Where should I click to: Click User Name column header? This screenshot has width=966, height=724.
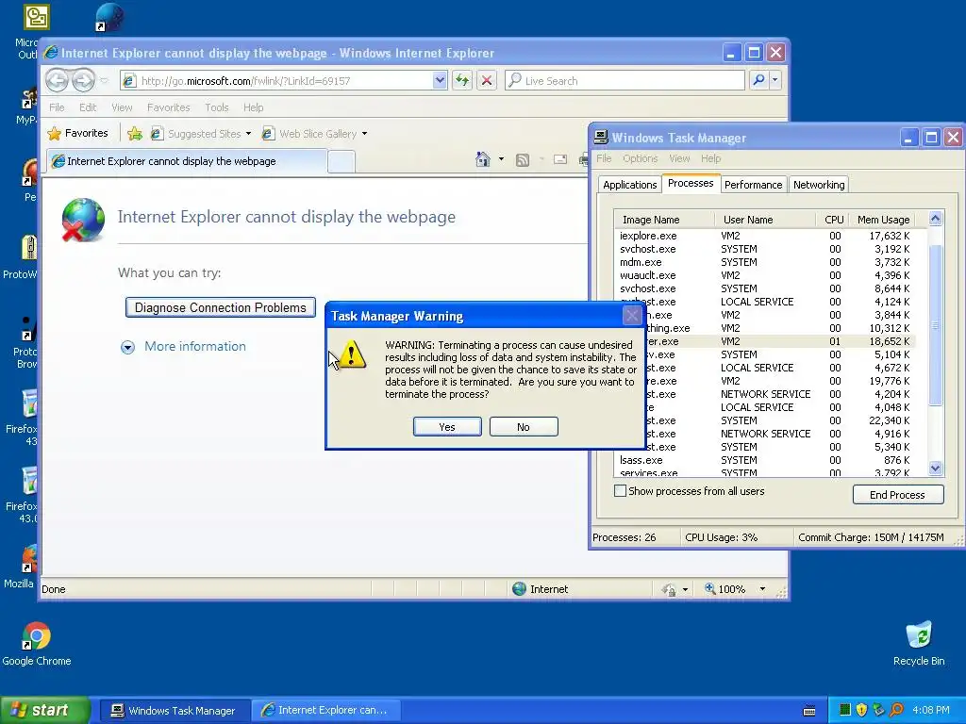[764, 220]
